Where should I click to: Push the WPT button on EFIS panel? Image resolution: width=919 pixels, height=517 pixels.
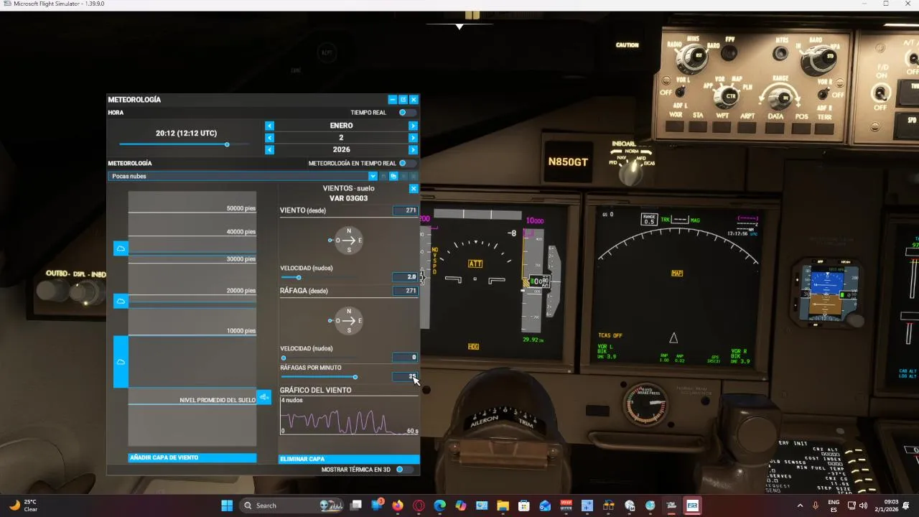coord(722,129)
